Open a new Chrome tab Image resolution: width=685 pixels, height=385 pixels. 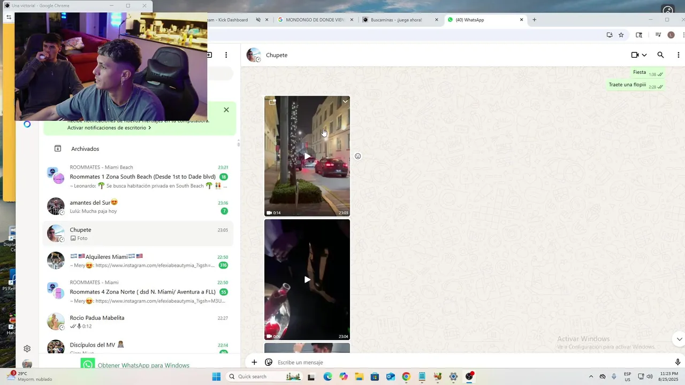pos(534,20)
